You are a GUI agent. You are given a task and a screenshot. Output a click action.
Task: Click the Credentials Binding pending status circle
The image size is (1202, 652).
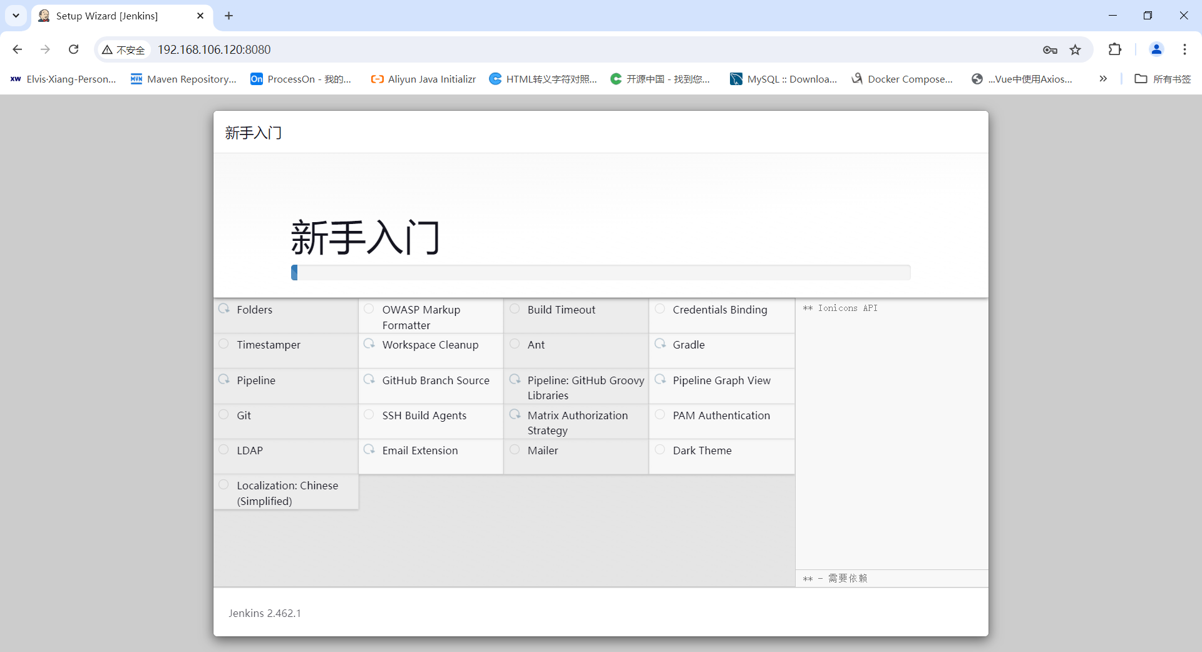coord(660,308)
